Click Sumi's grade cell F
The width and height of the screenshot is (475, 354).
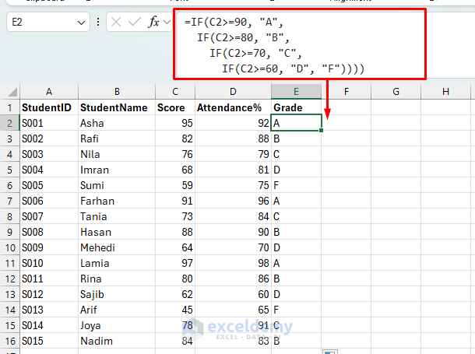pos(296,185)
